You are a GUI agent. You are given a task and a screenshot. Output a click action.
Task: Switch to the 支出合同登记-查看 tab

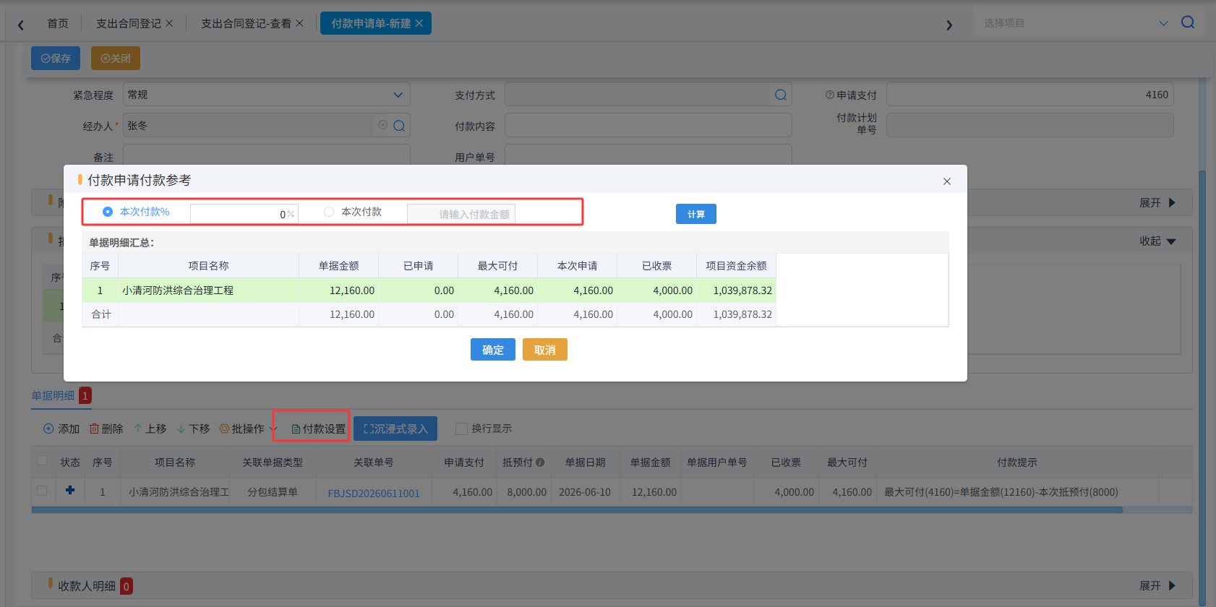coord(246,23)
